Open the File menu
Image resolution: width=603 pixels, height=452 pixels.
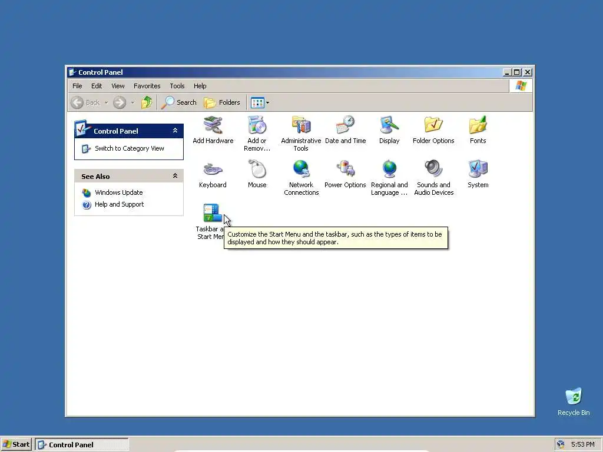tap(77, 86)
